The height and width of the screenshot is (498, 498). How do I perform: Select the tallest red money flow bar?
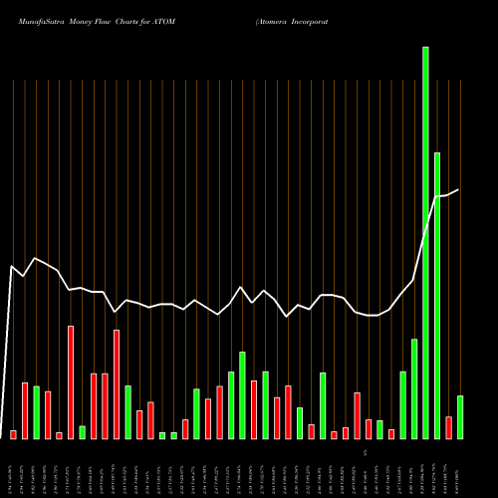pos(71,382)
